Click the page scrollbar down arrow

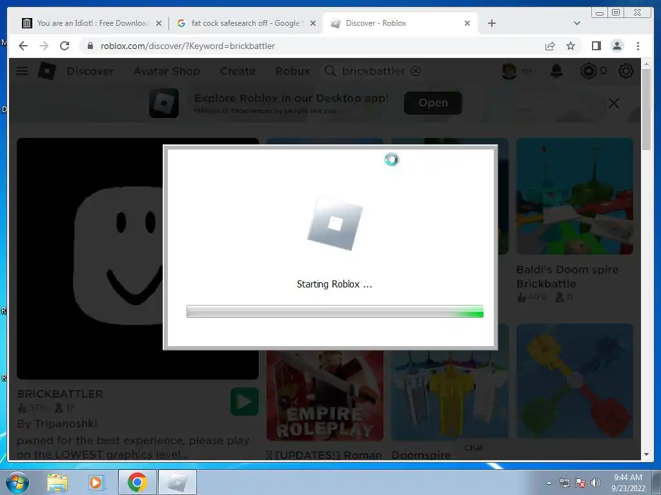click(646, 454)
